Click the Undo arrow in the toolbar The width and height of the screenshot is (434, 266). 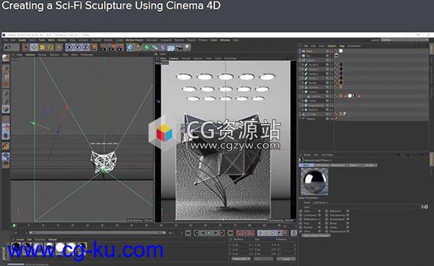(8, 47)
